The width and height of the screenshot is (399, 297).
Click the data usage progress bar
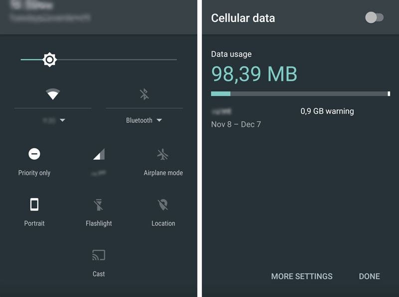pyautogui.click(x=300, y=93)
